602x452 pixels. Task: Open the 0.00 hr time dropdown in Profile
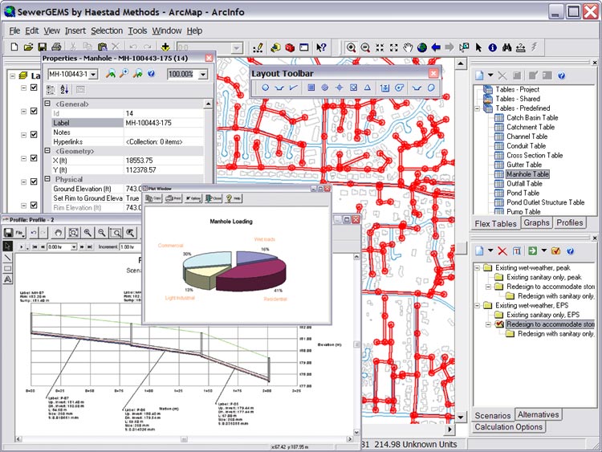tap(74, 247)
